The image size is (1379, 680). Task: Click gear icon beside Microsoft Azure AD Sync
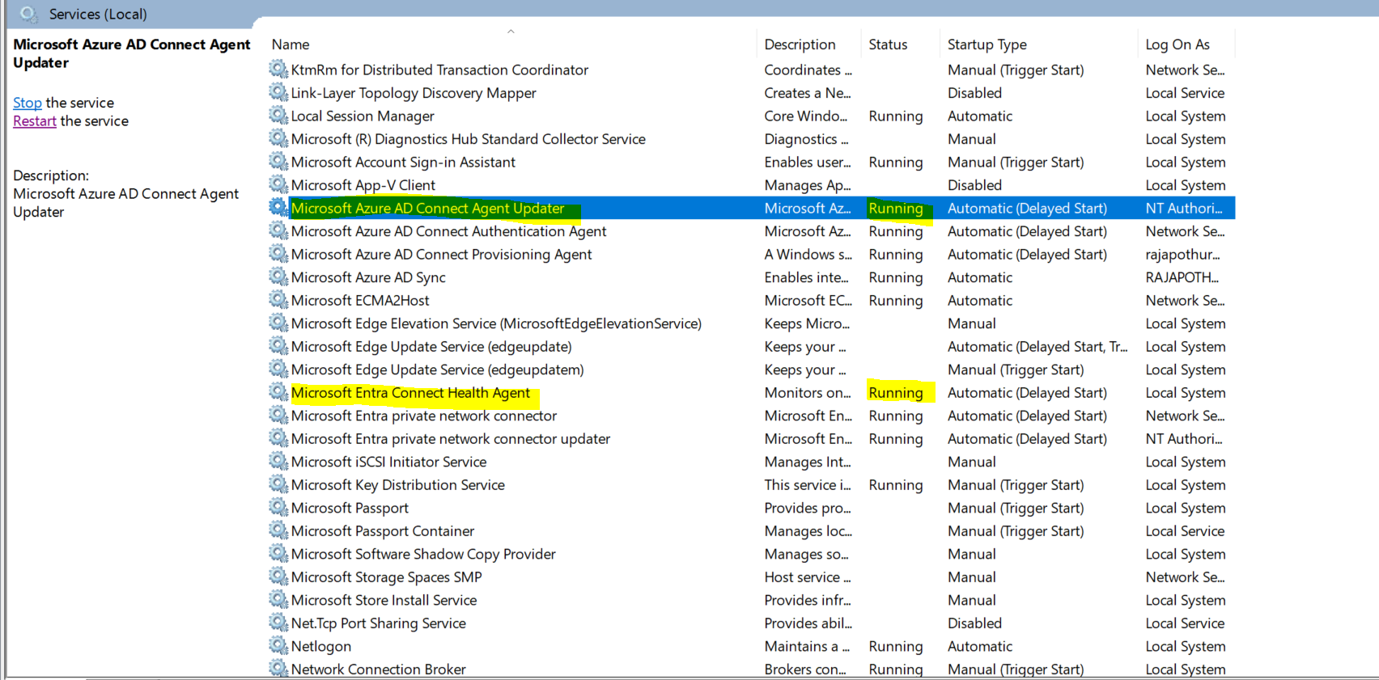click(x=278, y=277)
